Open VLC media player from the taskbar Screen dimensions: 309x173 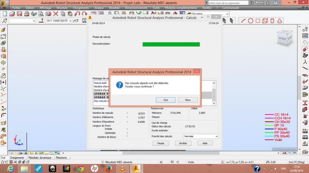(123, 168)
